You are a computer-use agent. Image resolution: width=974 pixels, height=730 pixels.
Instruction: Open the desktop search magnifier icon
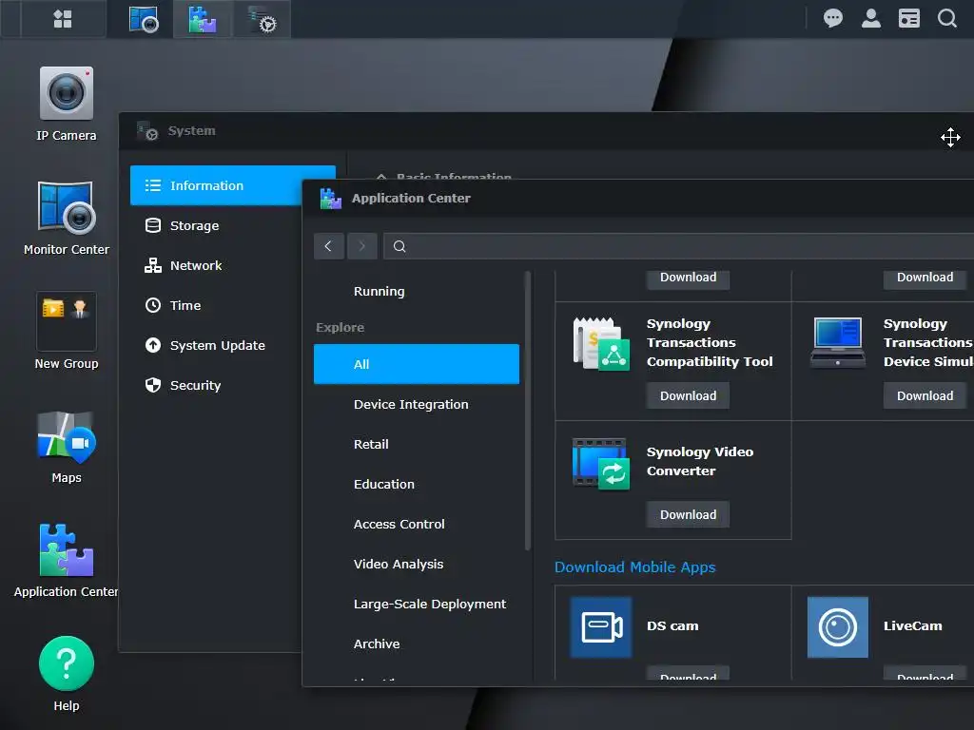point(946,18)
